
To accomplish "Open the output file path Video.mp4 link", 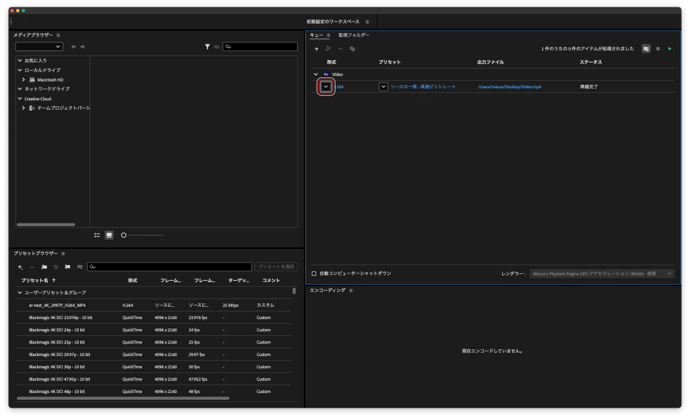I will coord(509,87).
